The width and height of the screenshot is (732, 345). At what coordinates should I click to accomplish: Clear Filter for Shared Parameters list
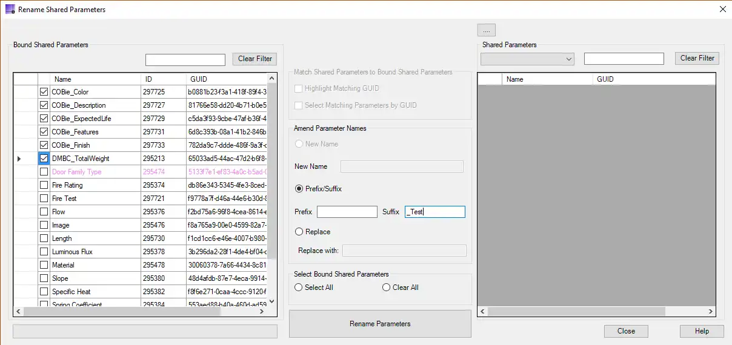[x=697, y=58]
